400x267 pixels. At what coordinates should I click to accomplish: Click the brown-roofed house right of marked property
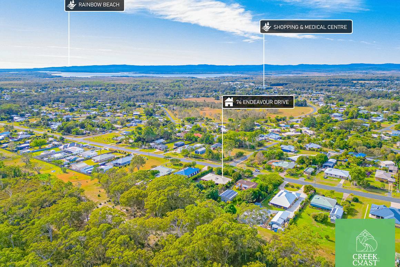coord(246,184)
